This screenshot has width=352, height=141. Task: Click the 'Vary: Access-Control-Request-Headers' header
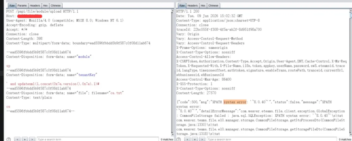coord(210,43)
